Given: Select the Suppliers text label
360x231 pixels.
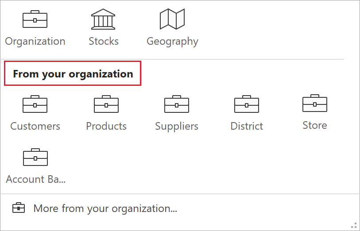Looking at the screenshot, I should [177, 126].
